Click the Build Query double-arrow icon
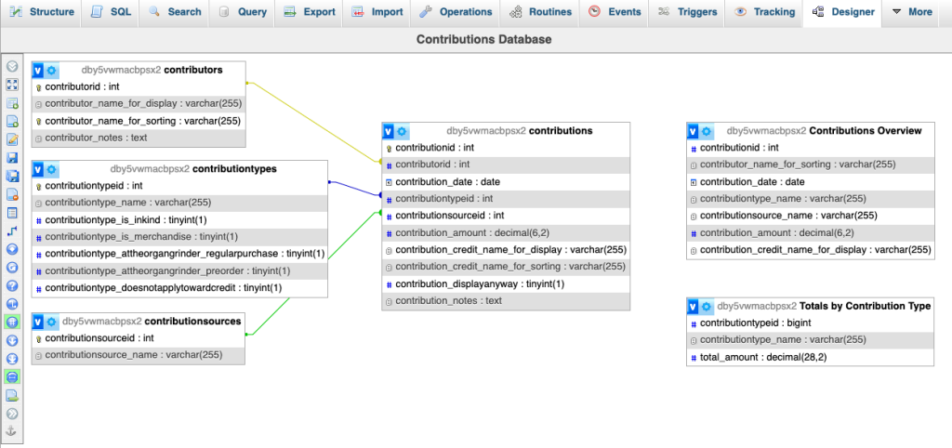 pyautogui.click(x=11, y=414)
